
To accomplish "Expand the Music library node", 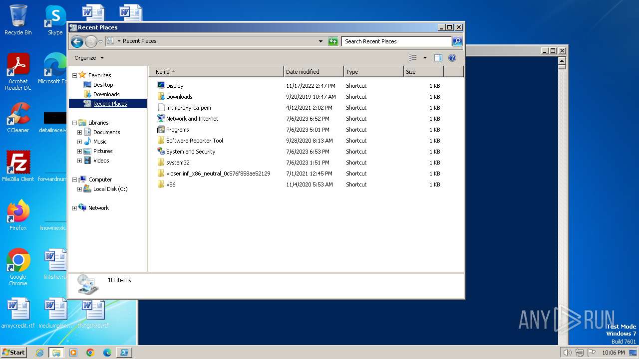I will tap(79, 142).
